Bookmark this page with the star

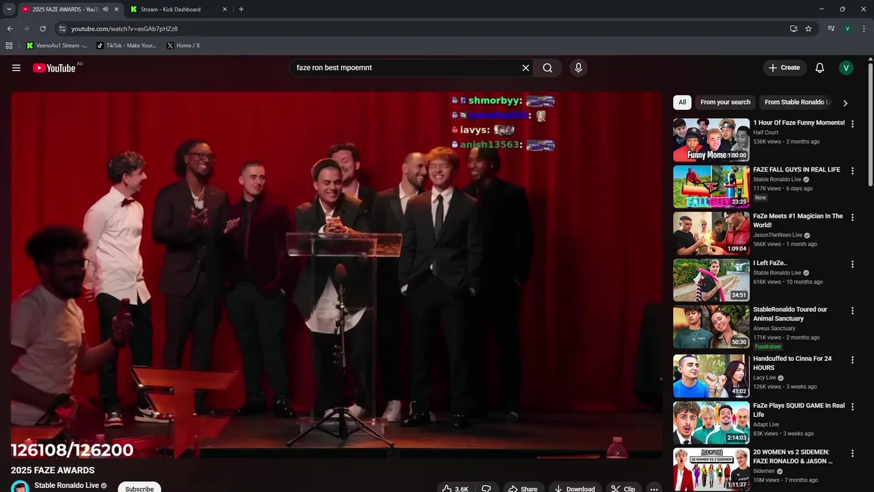tap(808, 29)
